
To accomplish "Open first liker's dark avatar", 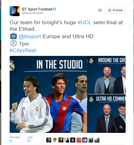I will pyautogui.click(x=49, y=140).
